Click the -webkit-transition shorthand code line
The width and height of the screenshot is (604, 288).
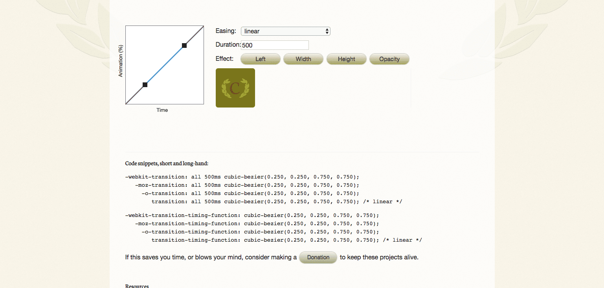click(x=242, y=177)
